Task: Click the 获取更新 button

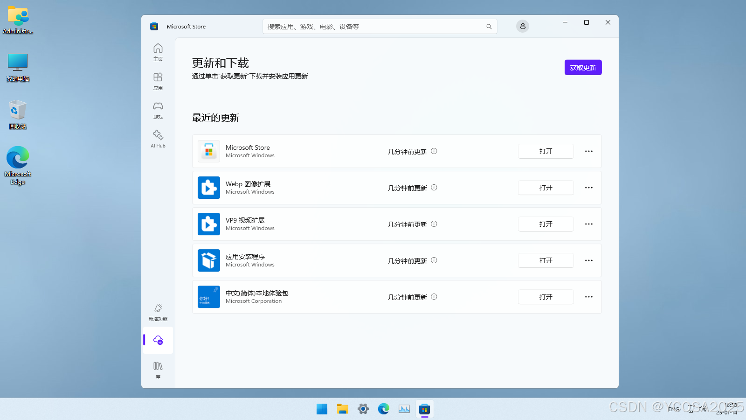Action: point(583,68)
